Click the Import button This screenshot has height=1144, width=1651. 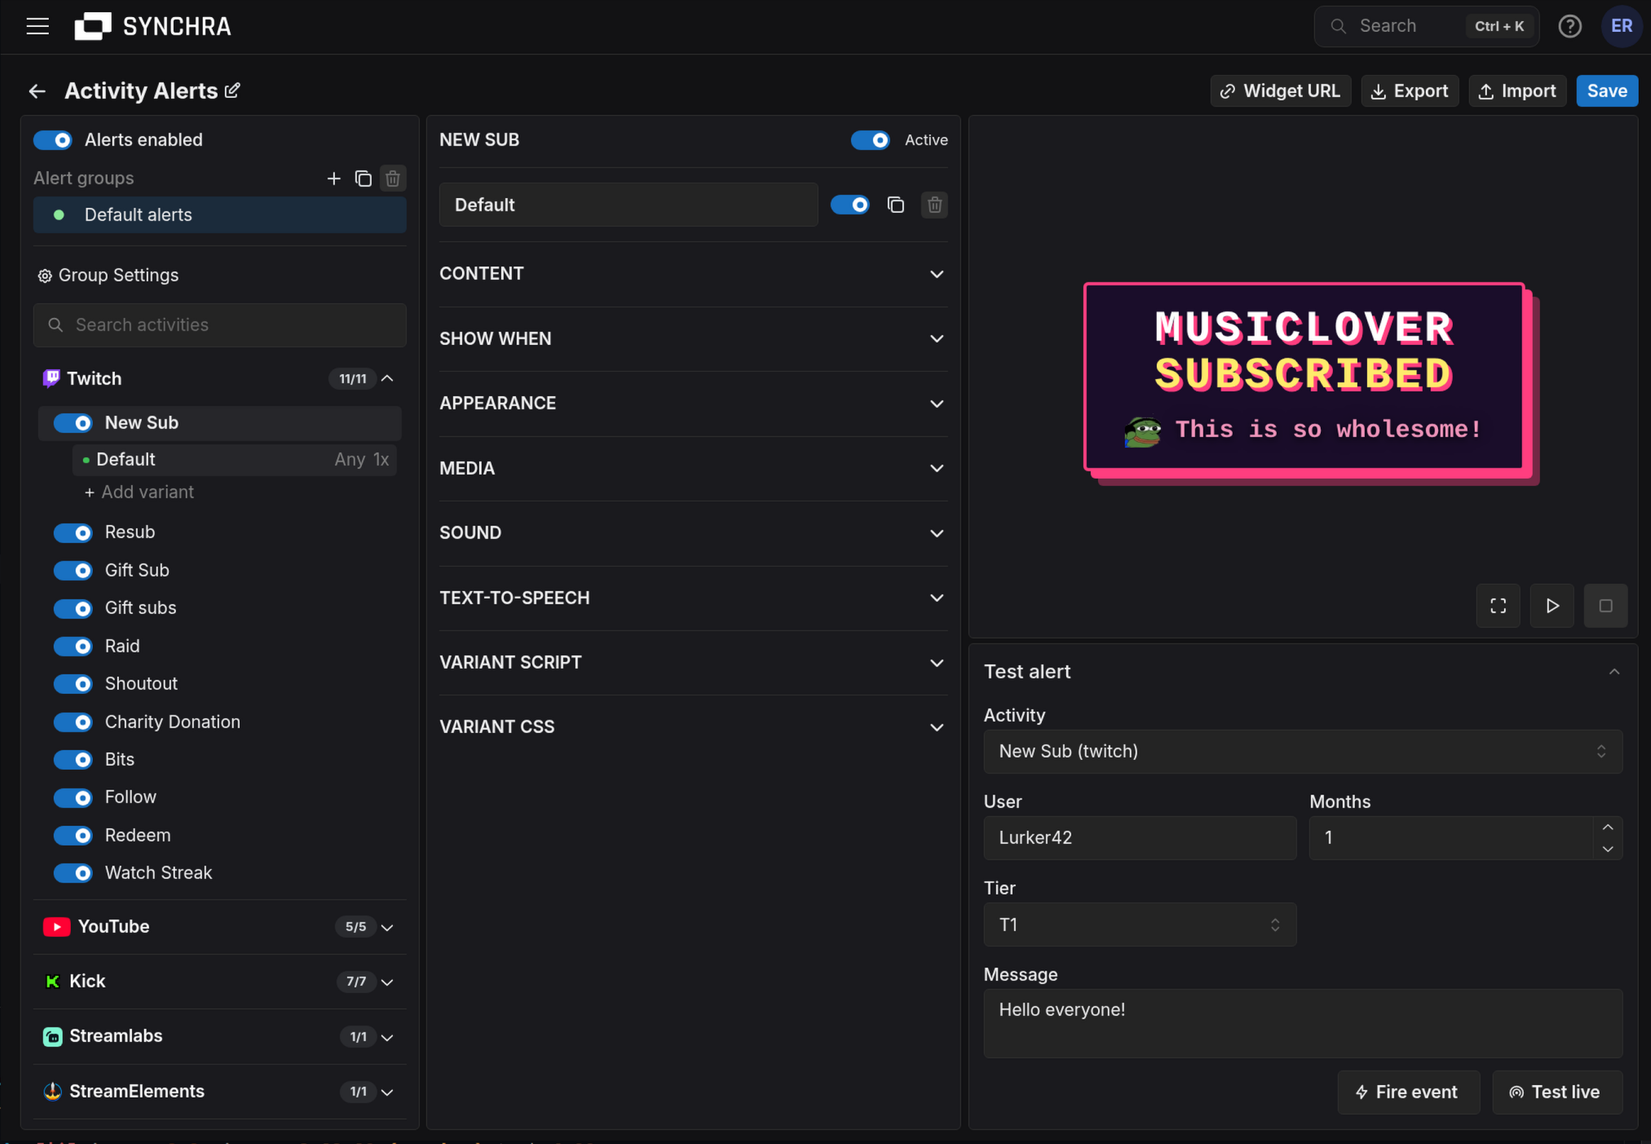pyautogui.click(x=1517, y=91)
